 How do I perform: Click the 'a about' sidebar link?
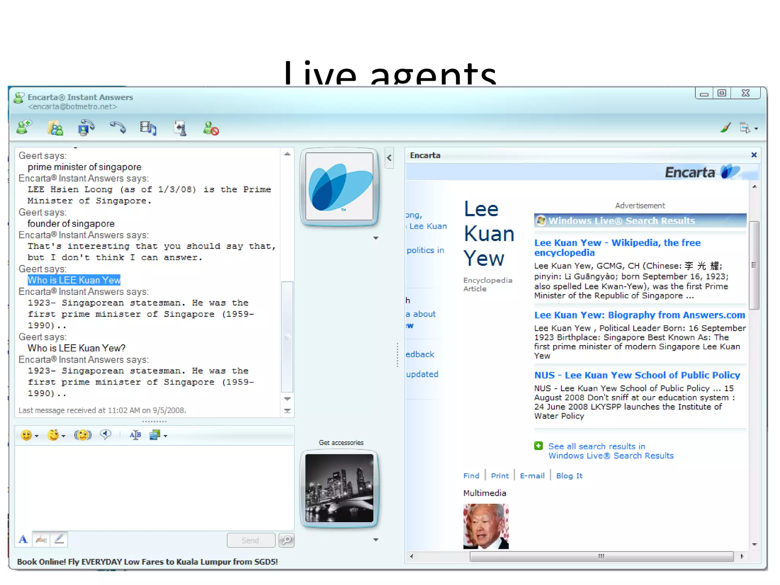pyautogui.click(x=421, y=314)
